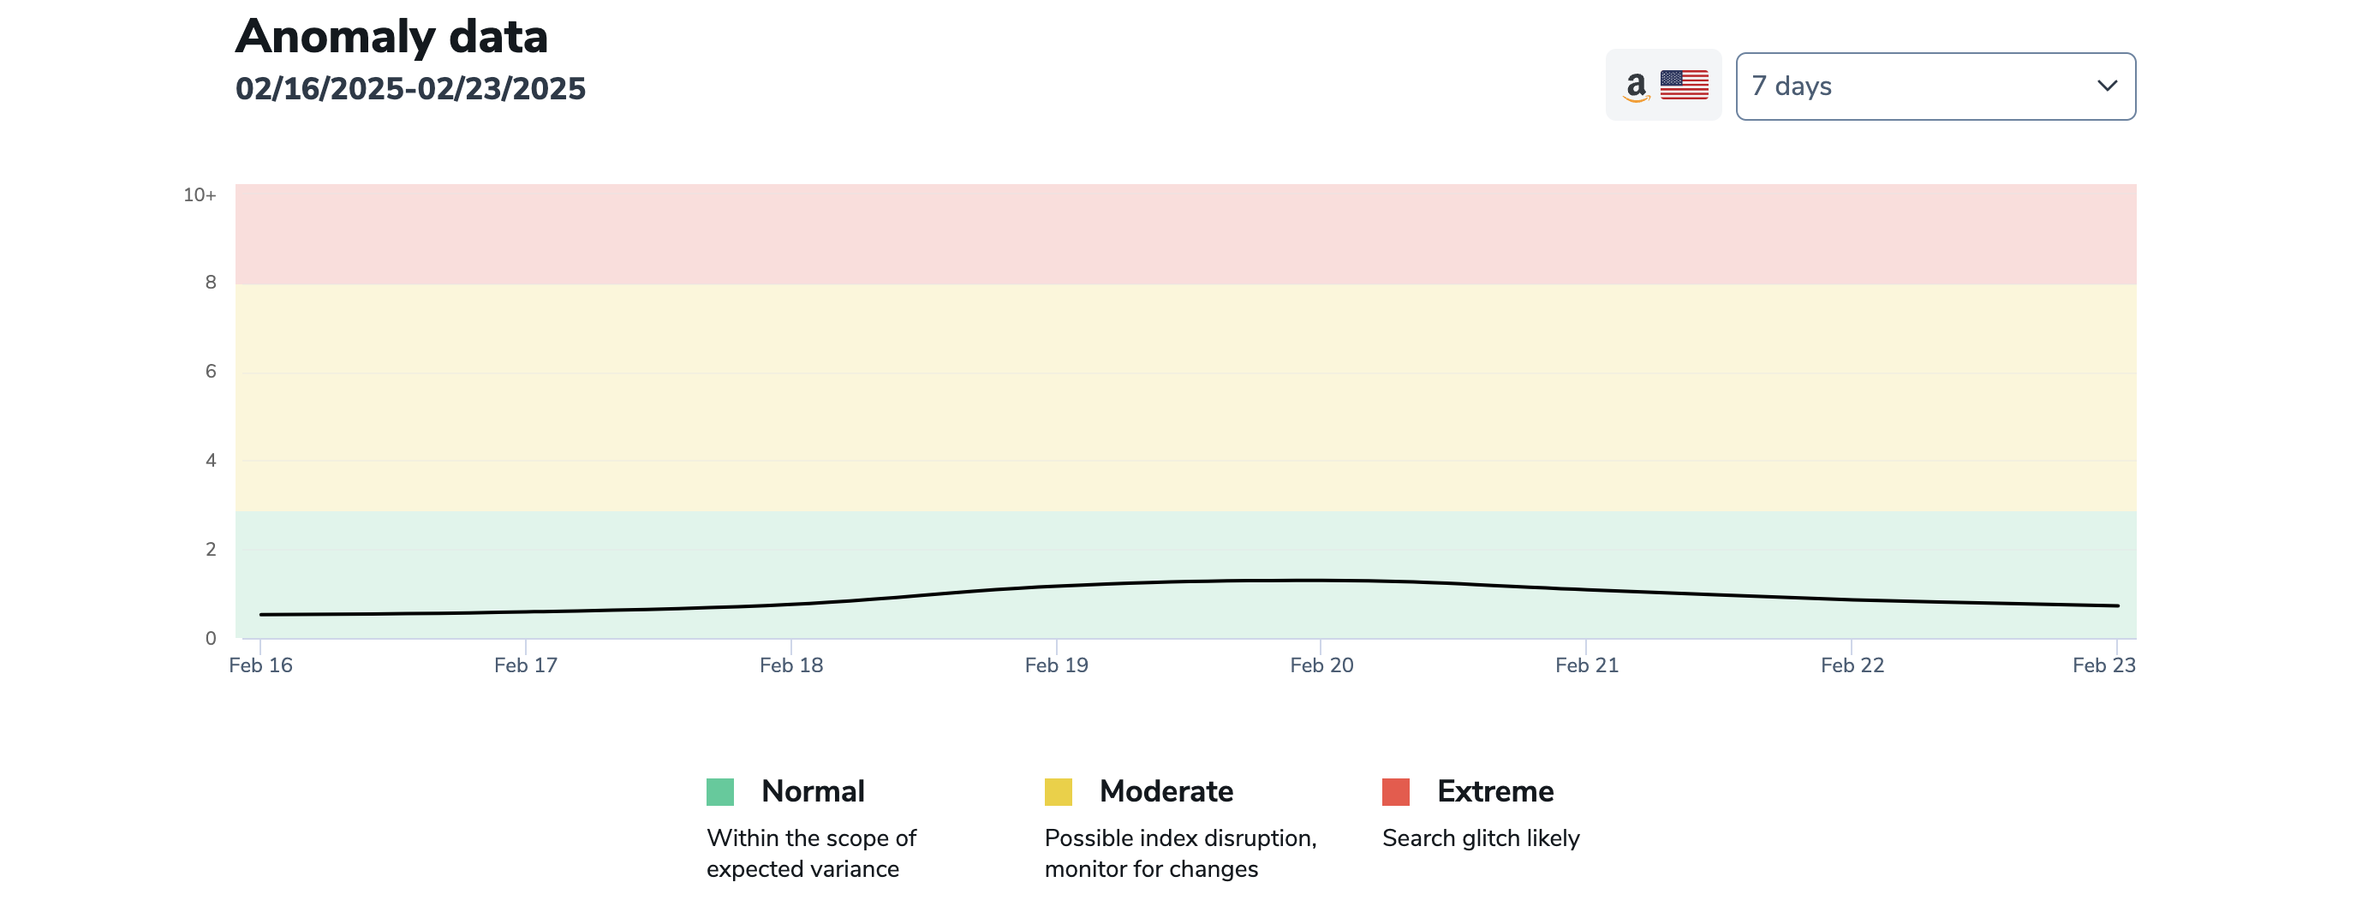This screenshot has height=918, width=2374.
Task: Click the red Extreme legend swatch
Action: point(1395,792)
